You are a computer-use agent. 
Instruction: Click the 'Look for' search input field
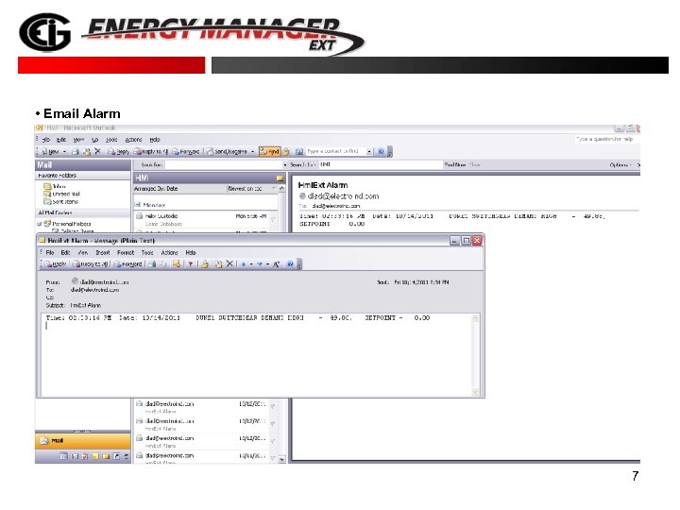224,164
